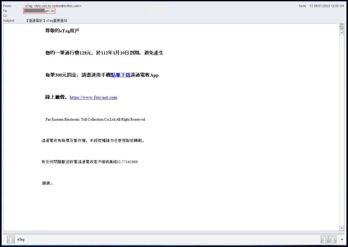Image resolution: width=348 pixels, height=247 pixels.
Task: Click the sender address fetc.net.tw-notice@twfetc.com
Action: coord(57,6)
